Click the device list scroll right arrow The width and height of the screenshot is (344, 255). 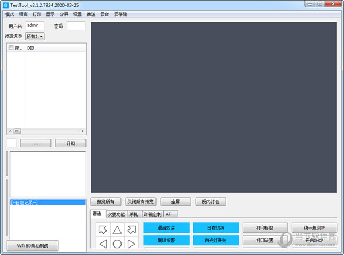(83, 131)
